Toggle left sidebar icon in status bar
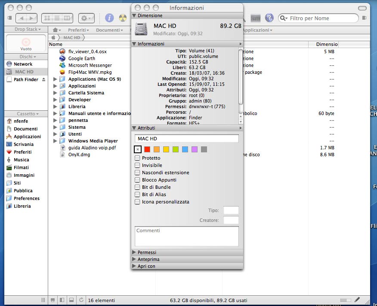This screenshot has height=306, width=377. coord(62,300)
